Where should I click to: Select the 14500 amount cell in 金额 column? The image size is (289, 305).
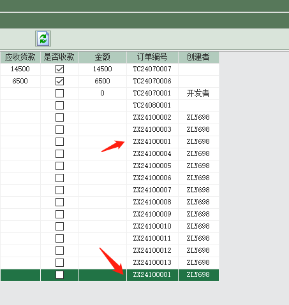pos(103,69)
